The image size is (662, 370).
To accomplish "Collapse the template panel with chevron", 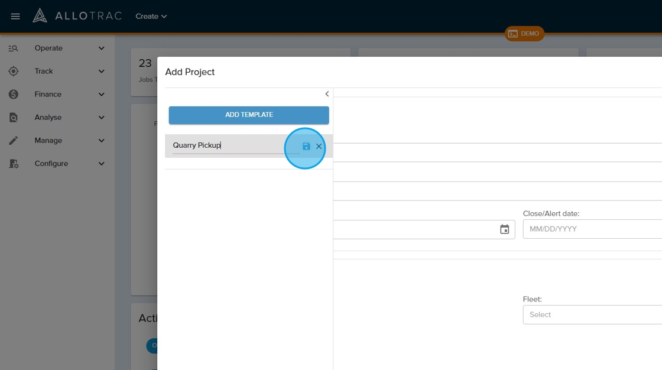I will tap(327, 94).
